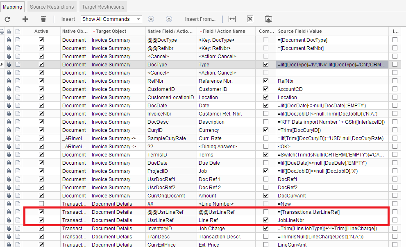Add a new mapping row

coord(25,19)
